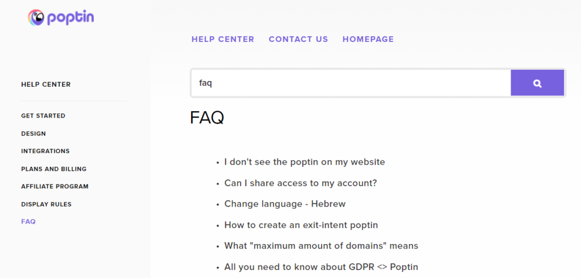
Task: Open the Contact Us navigation link
Action: click(298, 39)
